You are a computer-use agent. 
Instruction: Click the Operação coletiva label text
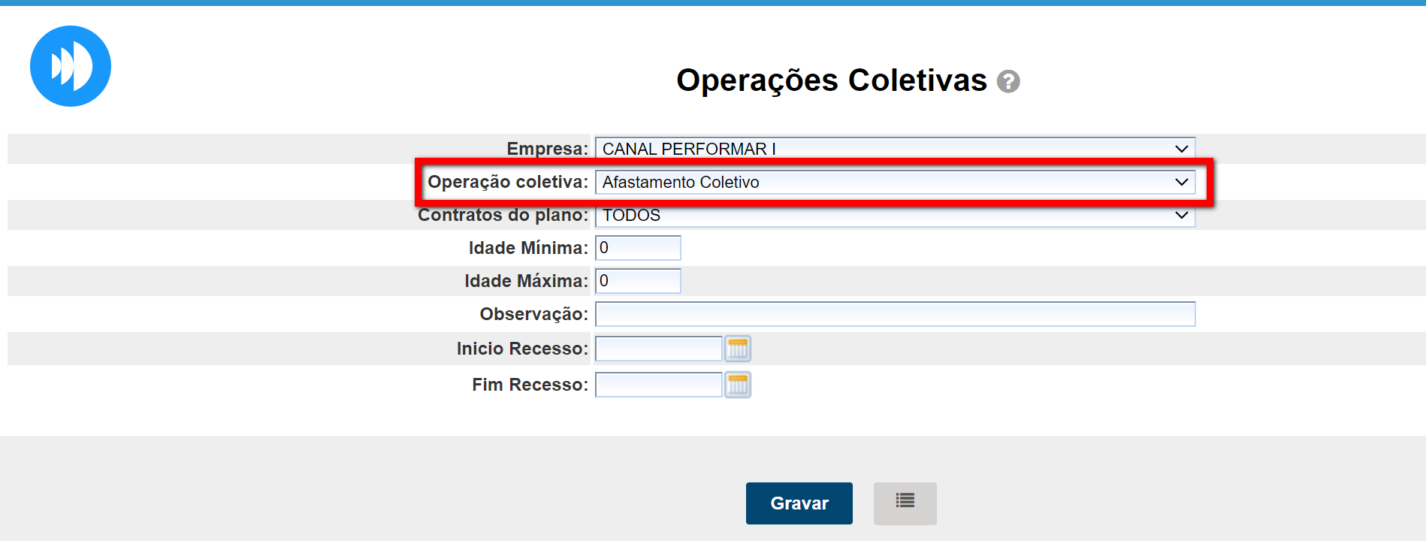[507, 182]
